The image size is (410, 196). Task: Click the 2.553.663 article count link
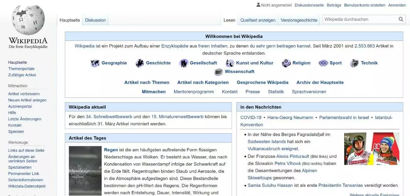[365, 46]
